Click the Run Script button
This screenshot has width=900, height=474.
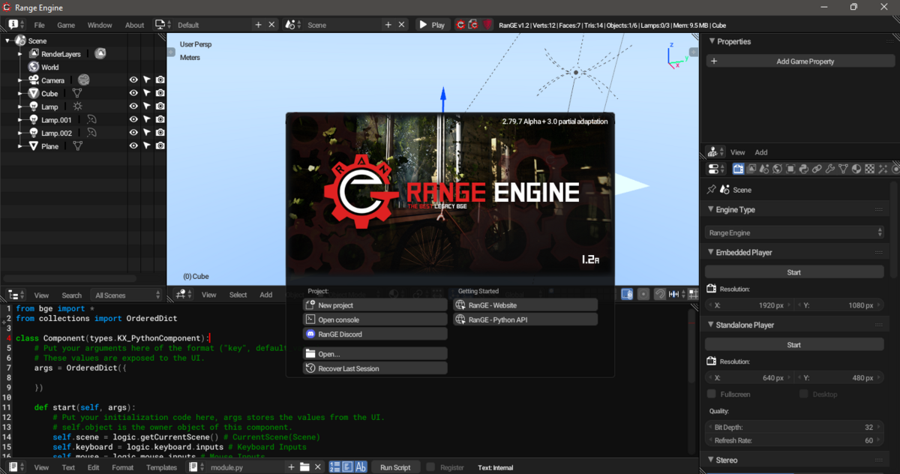[x=395, y=467]
